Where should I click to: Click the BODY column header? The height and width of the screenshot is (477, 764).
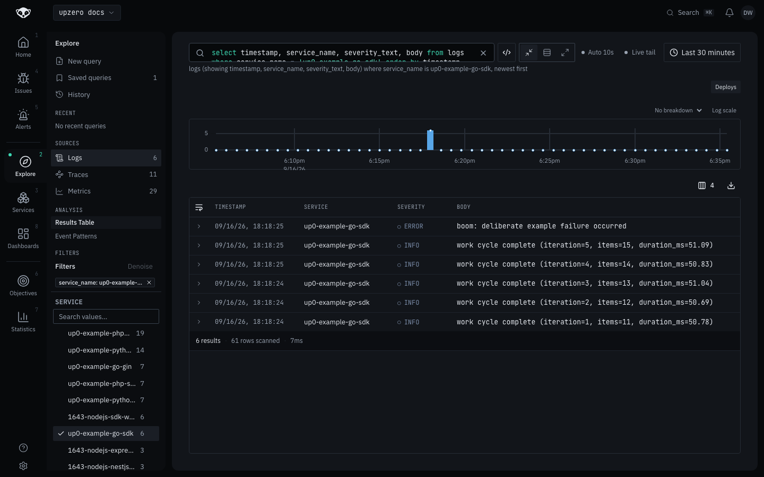[x=464, y=207]
